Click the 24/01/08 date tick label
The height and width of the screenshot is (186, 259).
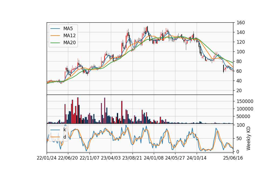(x=154, y=158)
